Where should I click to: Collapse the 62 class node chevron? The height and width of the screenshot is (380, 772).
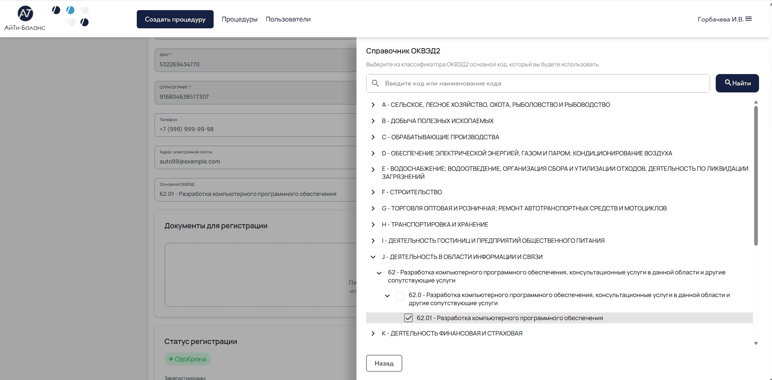(379, 273)
